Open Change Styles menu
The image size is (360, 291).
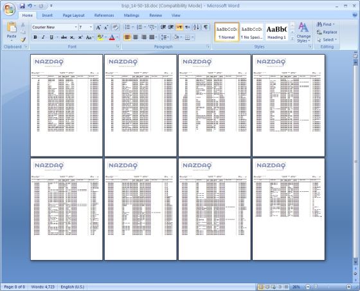tap(303, 32)
